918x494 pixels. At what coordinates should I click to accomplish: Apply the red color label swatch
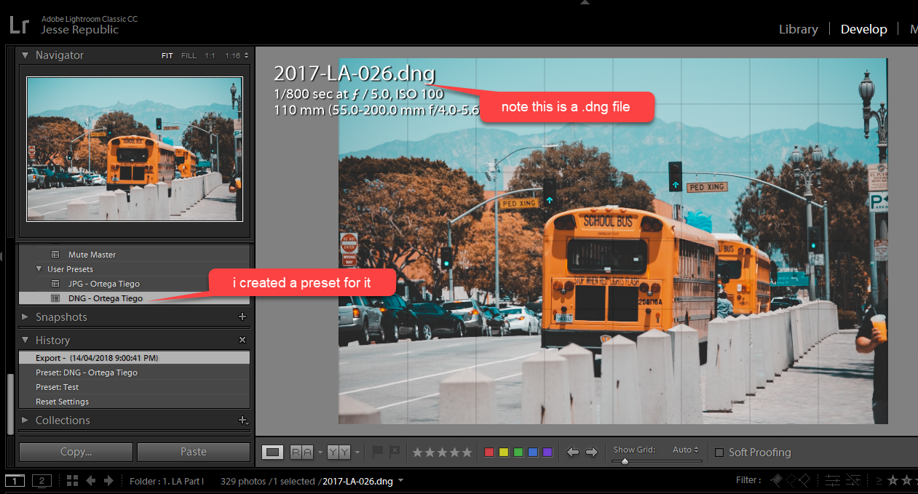(x=489, y=453)
